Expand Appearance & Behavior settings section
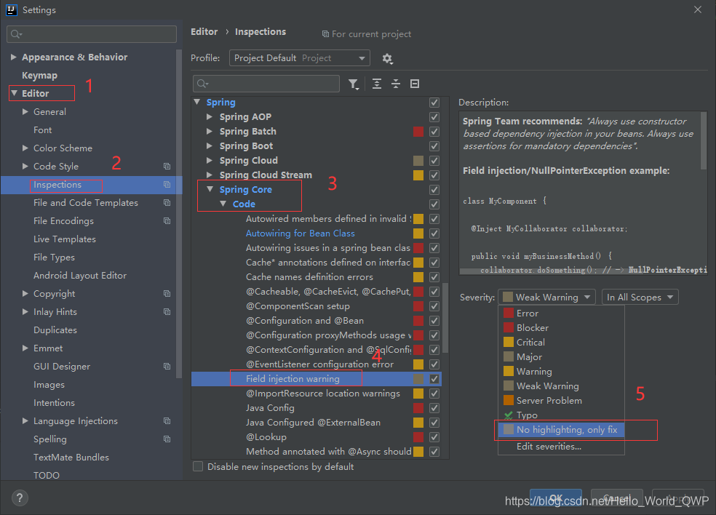Image resolution: width=716 pixels, height=515 pixels. pos(13,57)
